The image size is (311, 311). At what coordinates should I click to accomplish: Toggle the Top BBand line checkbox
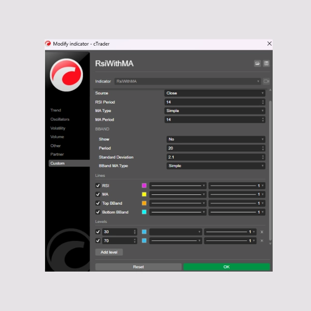(x=98, y=203)
